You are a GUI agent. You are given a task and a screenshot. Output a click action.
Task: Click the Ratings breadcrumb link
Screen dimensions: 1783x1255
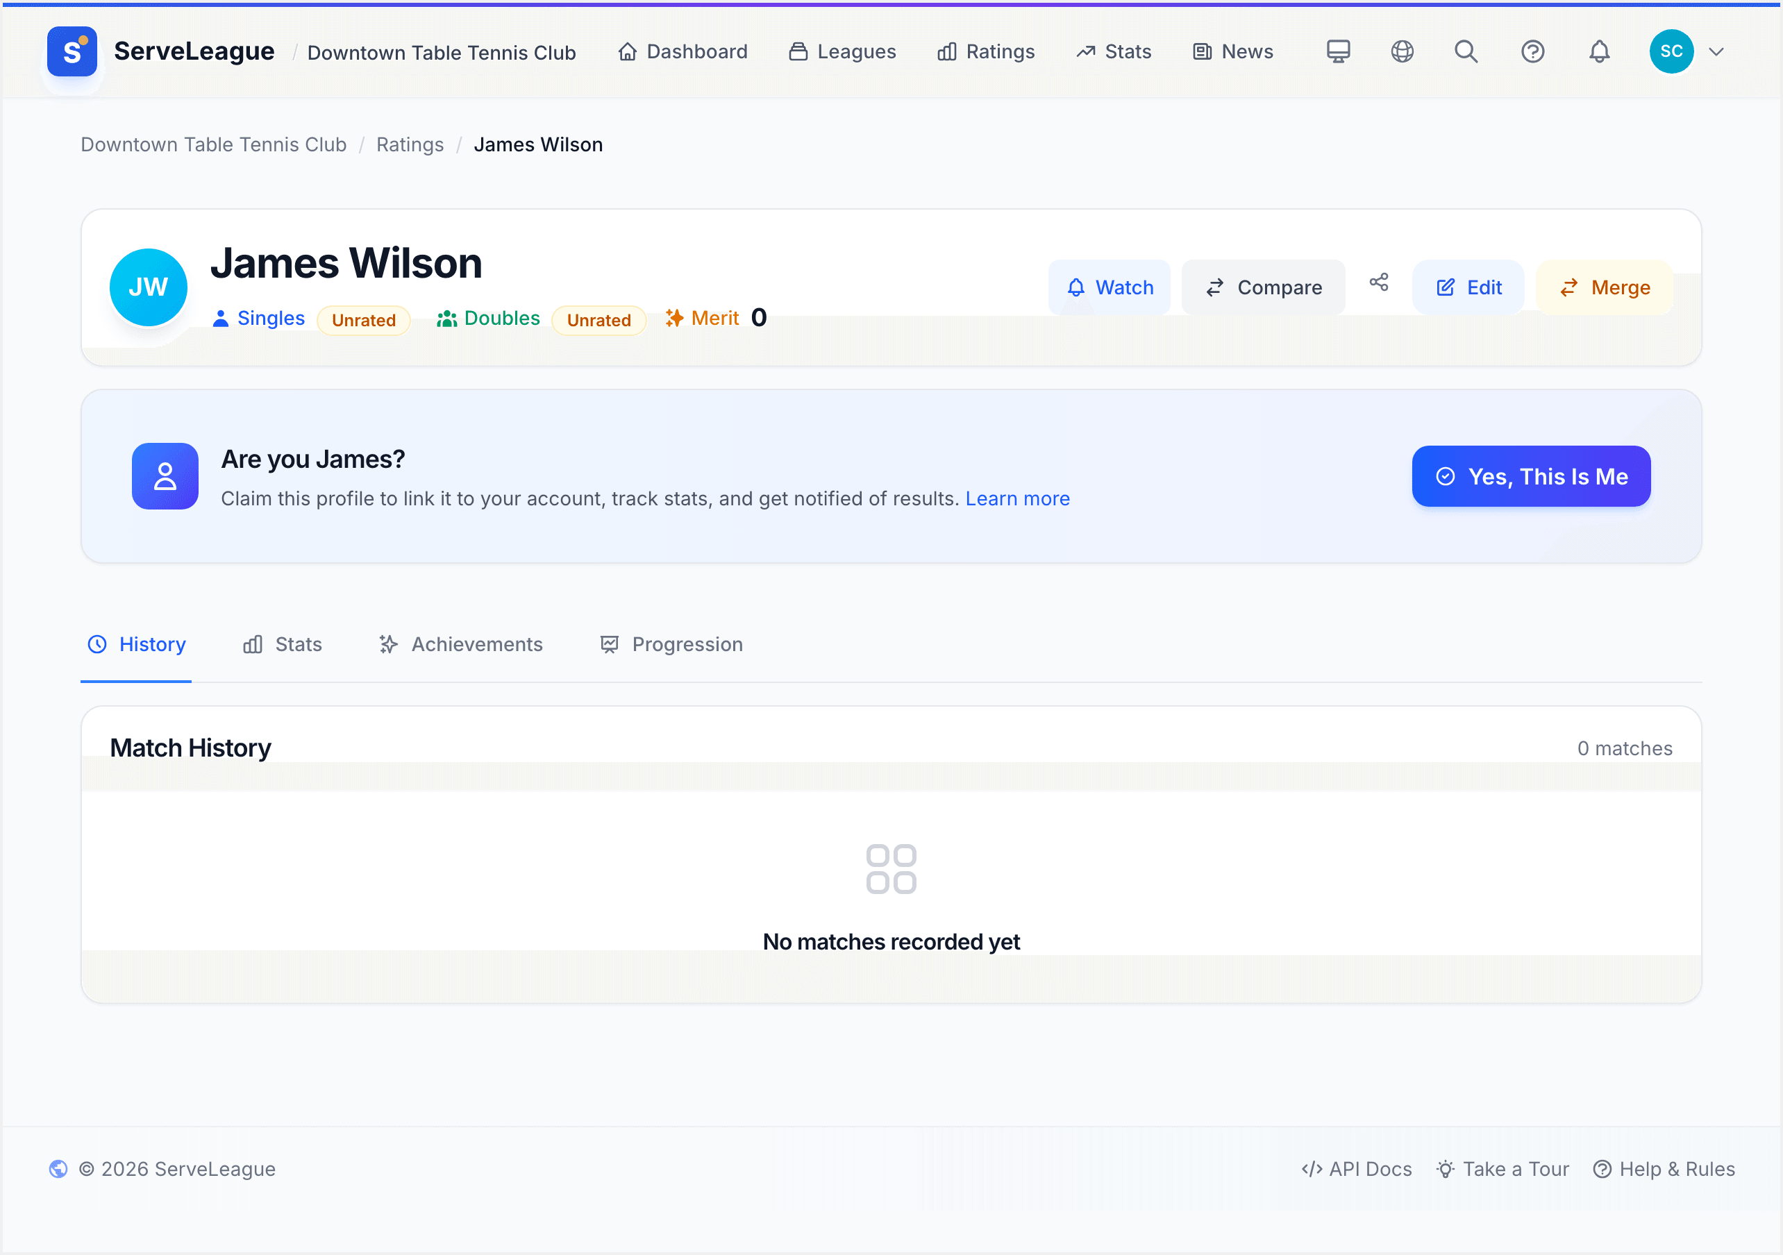410,144
